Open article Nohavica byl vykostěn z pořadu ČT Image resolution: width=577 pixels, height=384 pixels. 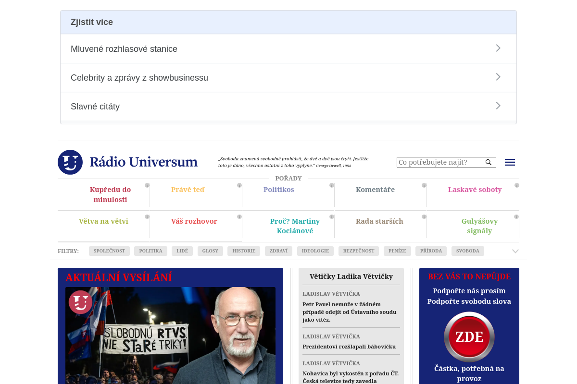(351, 377)
